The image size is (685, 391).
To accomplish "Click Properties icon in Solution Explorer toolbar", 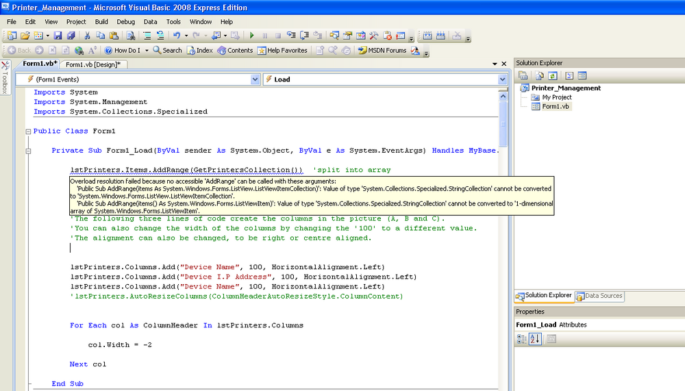I will 523,75.
